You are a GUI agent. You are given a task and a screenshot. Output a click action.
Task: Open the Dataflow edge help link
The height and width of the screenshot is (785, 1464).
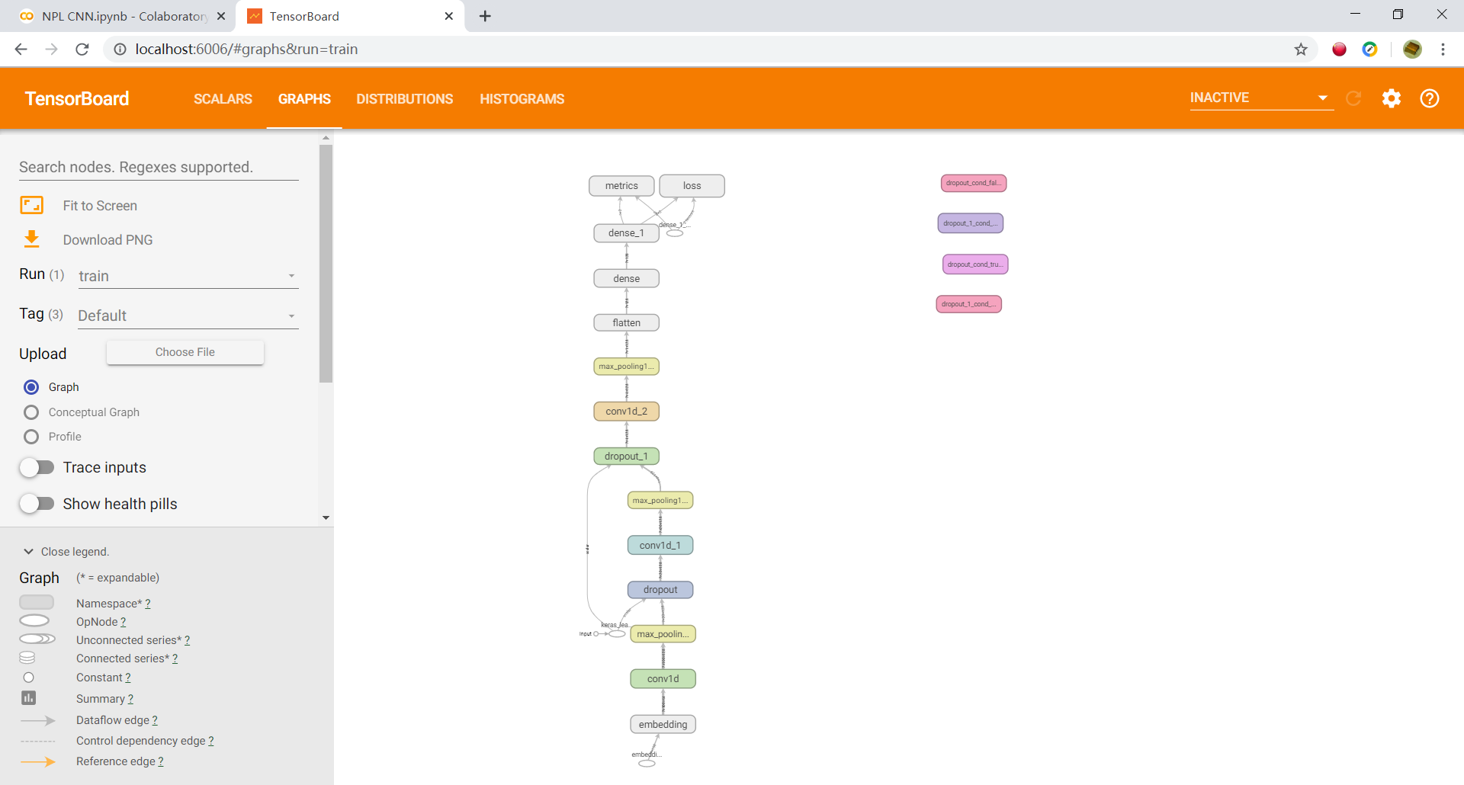153,720
